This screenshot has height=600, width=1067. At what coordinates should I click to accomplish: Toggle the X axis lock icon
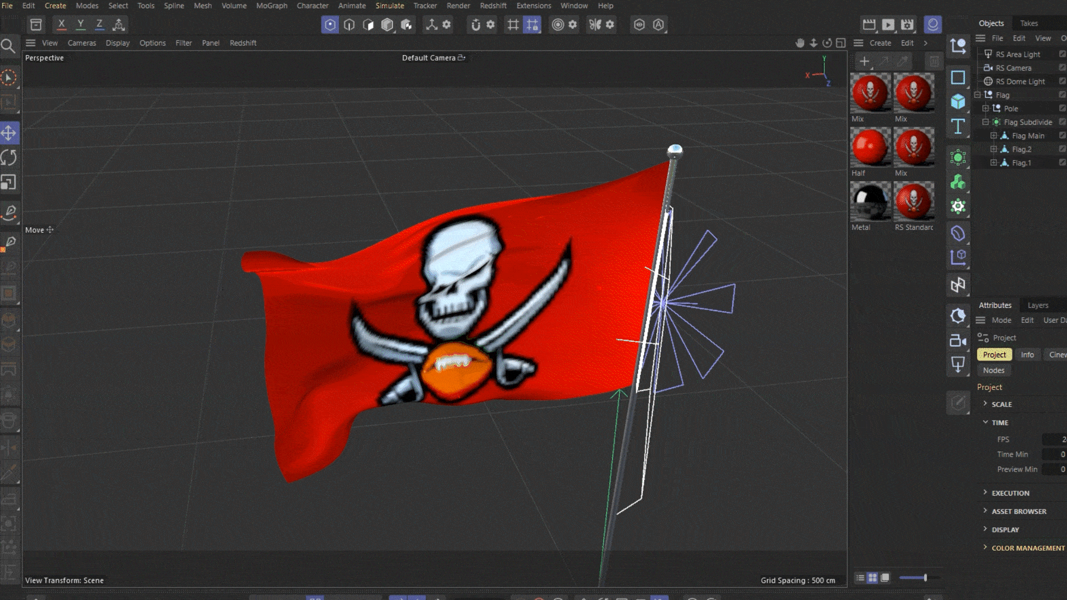tap(62, 24)
